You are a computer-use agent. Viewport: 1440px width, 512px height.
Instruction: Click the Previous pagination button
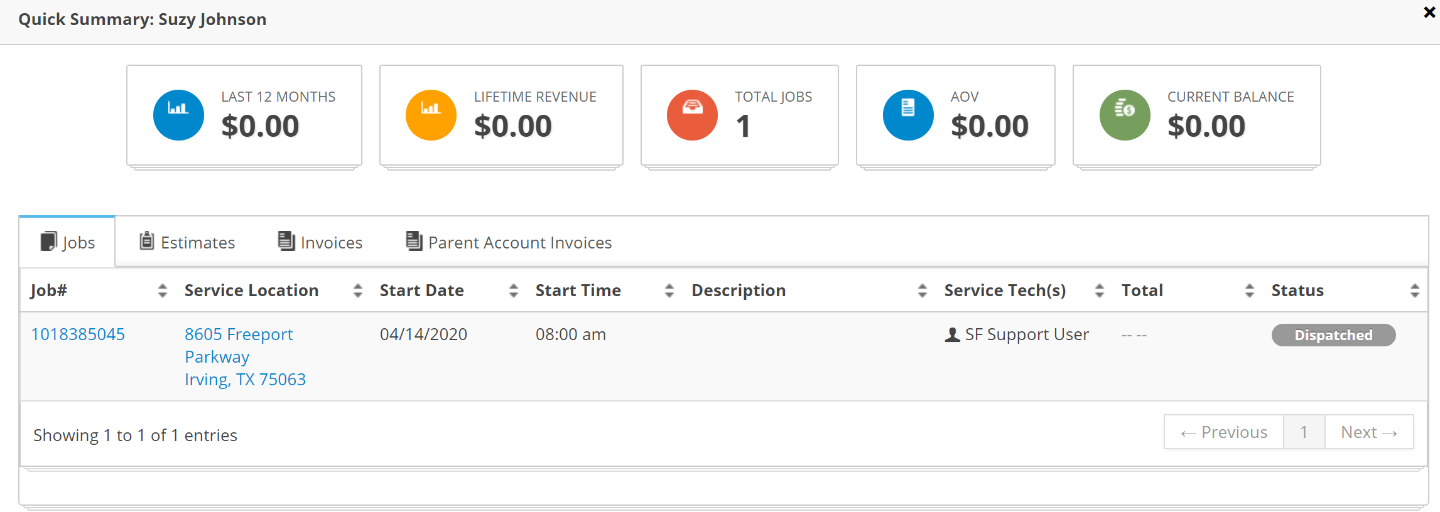point(1223,432)
